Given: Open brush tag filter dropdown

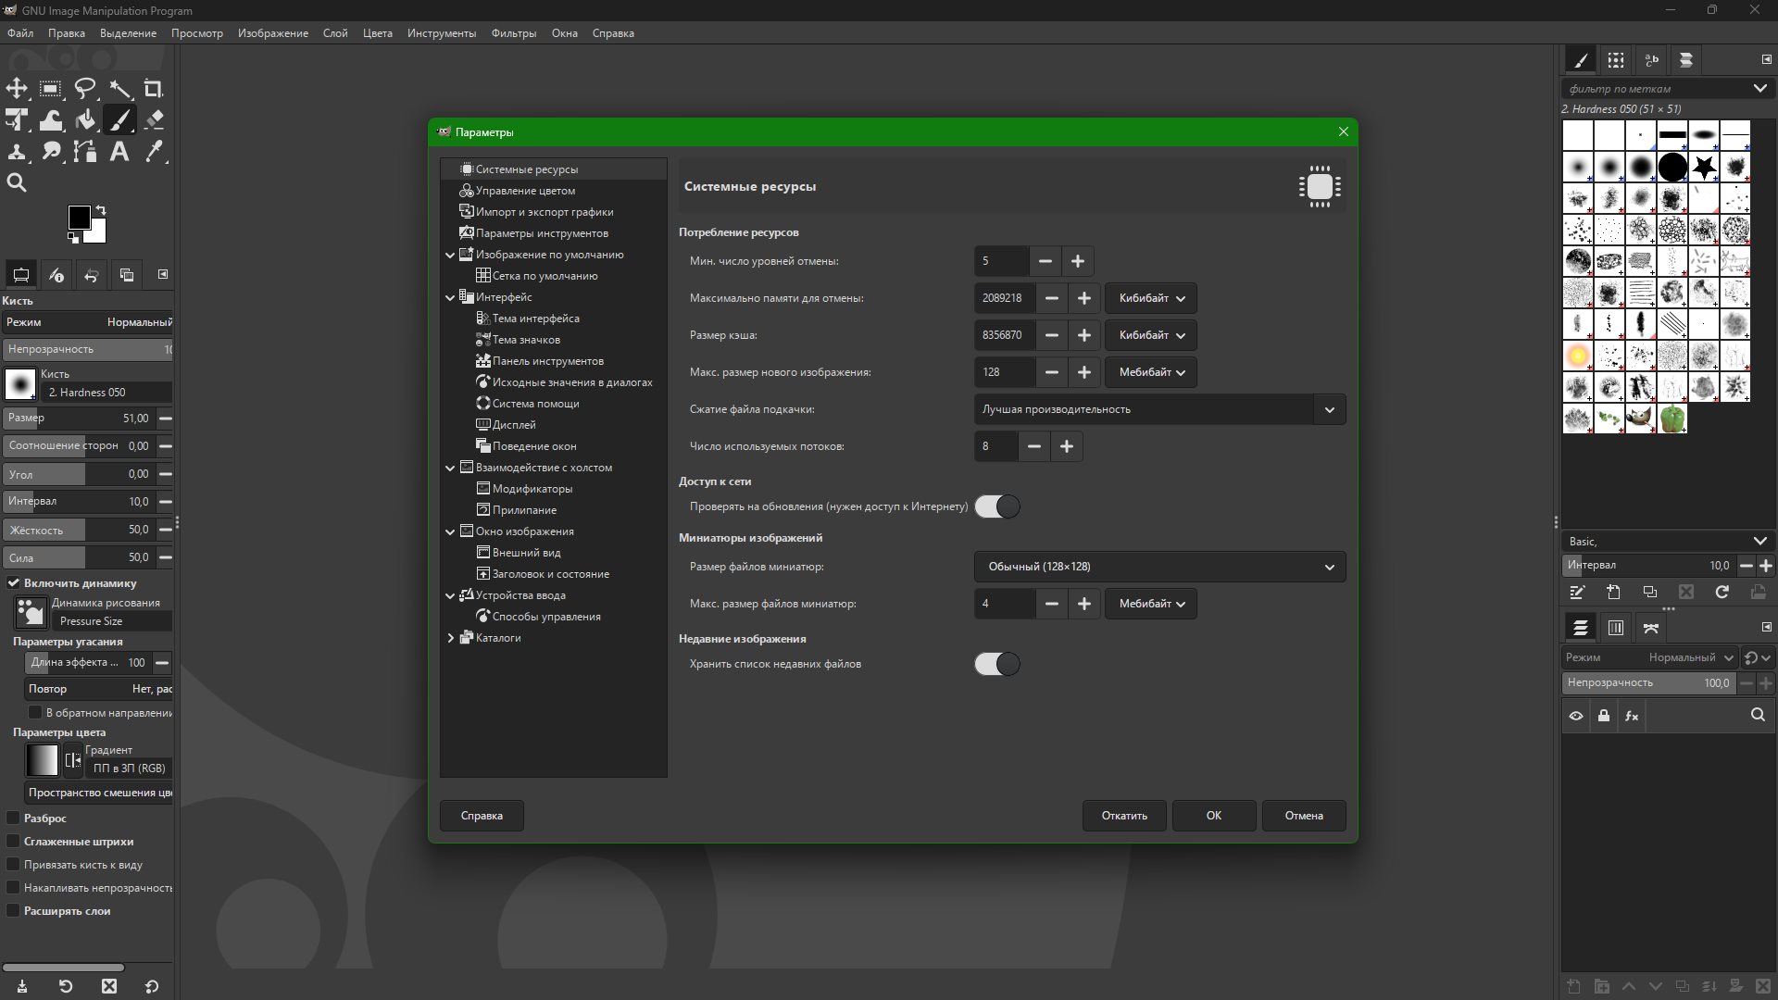Looking at the screenshot, I should point(1759,89).
